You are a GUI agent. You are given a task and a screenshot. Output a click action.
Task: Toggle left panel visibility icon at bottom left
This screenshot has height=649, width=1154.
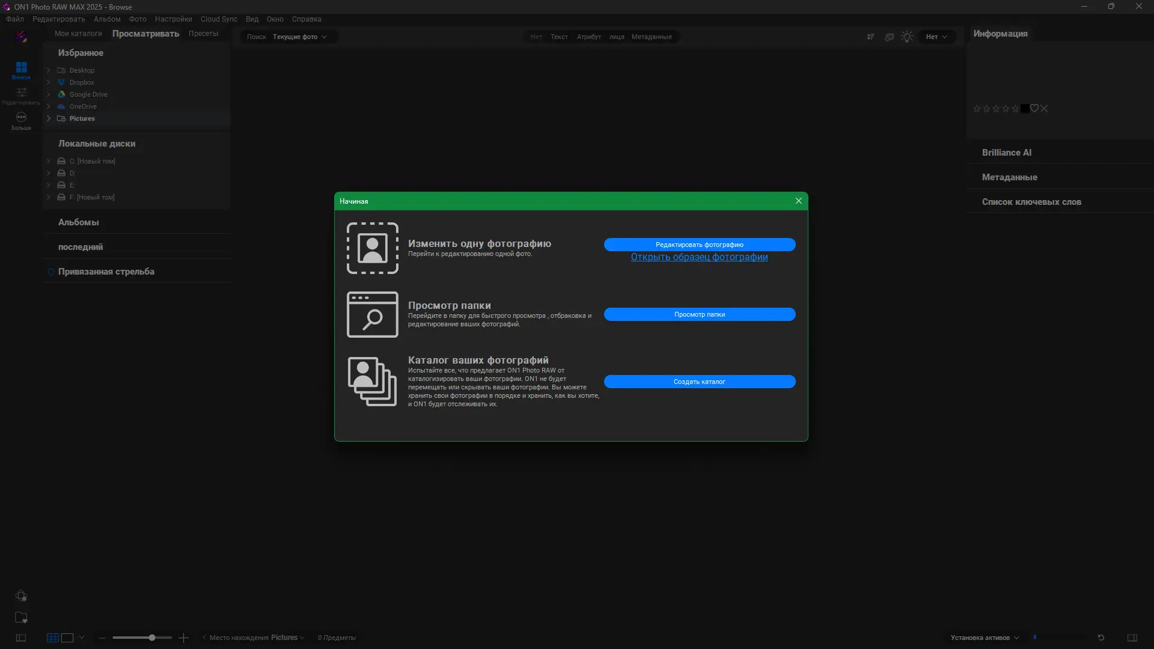click(x=21, y=638)
